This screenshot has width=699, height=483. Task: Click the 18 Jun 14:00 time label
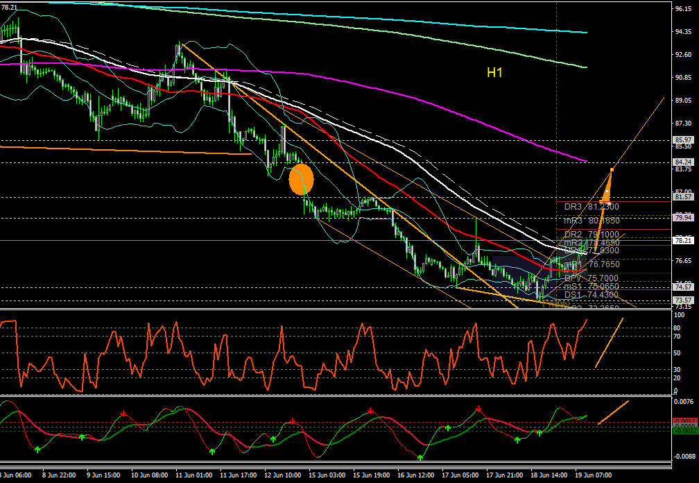(549, 475)
